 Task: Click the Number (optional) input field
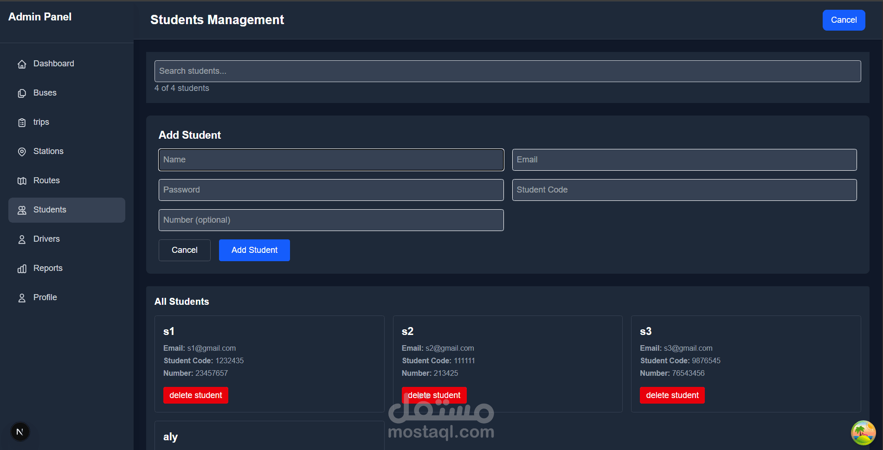(331, 220)
